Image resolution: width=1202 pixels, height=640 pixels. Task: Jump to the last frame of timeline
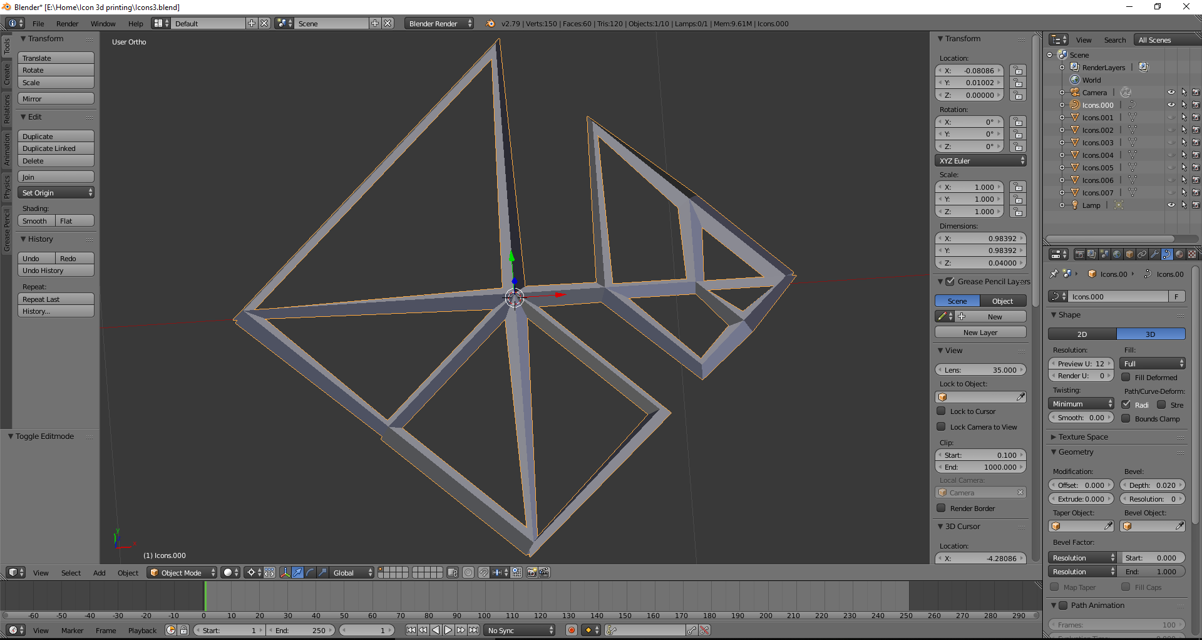tap(474, 630)
